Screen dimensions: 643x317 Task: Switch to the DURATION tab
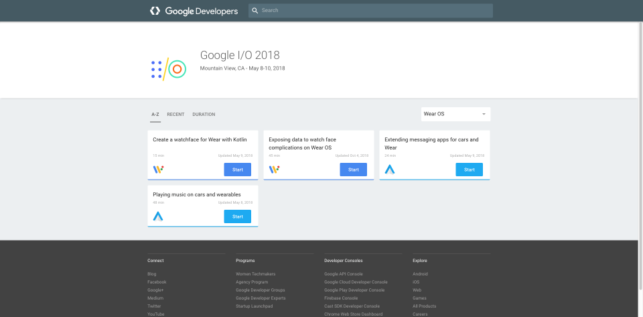tap(204, 115)
